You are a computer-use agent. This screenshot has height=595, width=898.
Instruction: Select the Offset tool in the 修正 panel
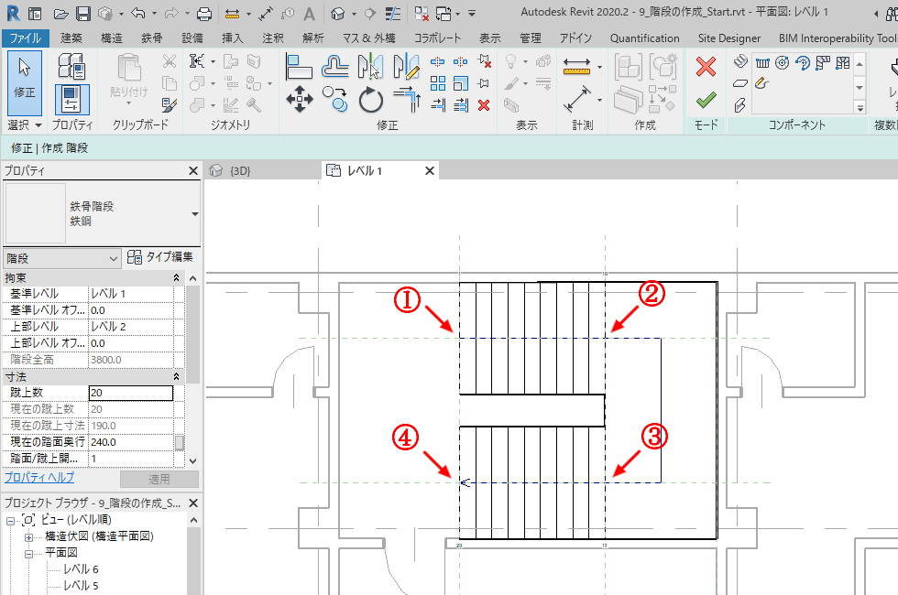coord(335,66)
